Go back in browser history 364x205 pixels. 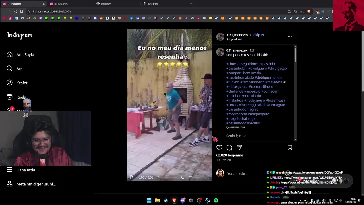5,11
